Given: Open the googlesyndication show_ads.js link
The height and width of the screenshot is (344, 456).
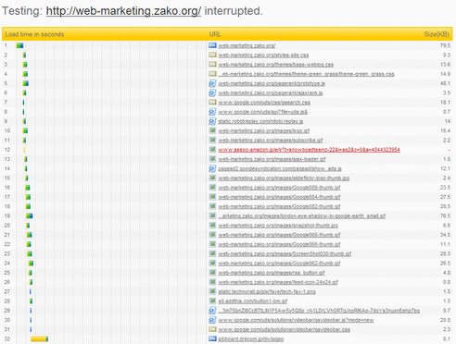Looking at the screenshot, I should click(x=280, y=169).
